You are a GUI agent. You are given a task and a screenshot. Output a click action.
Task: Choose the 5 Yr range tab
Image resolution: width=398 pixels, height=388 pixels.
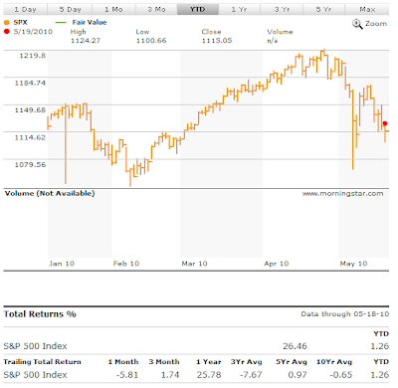click(x=323, y=9)
